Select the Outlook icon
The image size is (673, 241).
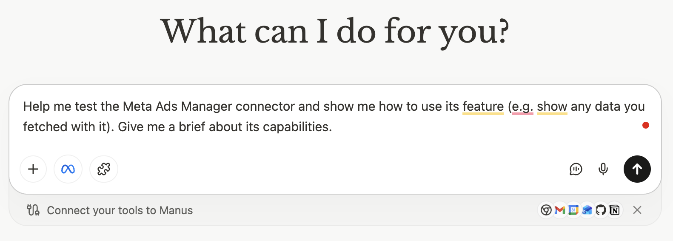point(587,210)
